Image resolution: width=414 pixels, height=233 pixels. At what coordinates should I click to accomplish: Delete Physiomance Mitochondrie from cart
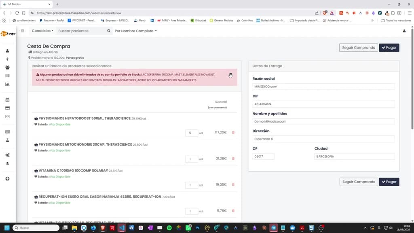[x=233, y=159]
